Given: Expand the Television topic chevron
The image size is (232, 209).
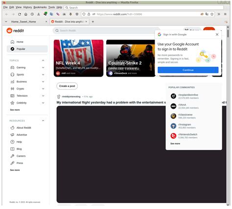Looking at the screenshot, I should [43, 96].
